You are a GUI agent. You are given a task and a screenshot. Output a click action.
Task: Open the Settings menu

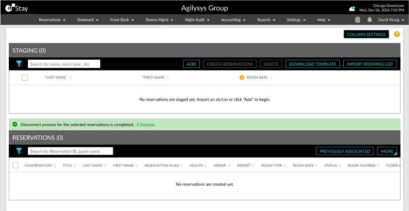(296, 20)
